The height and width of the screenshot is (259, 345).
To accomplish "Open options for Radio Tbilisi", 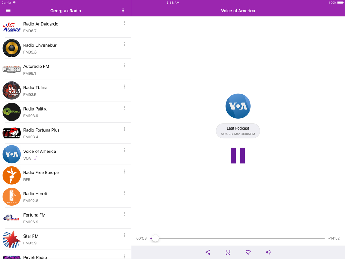I will [125, 87].
